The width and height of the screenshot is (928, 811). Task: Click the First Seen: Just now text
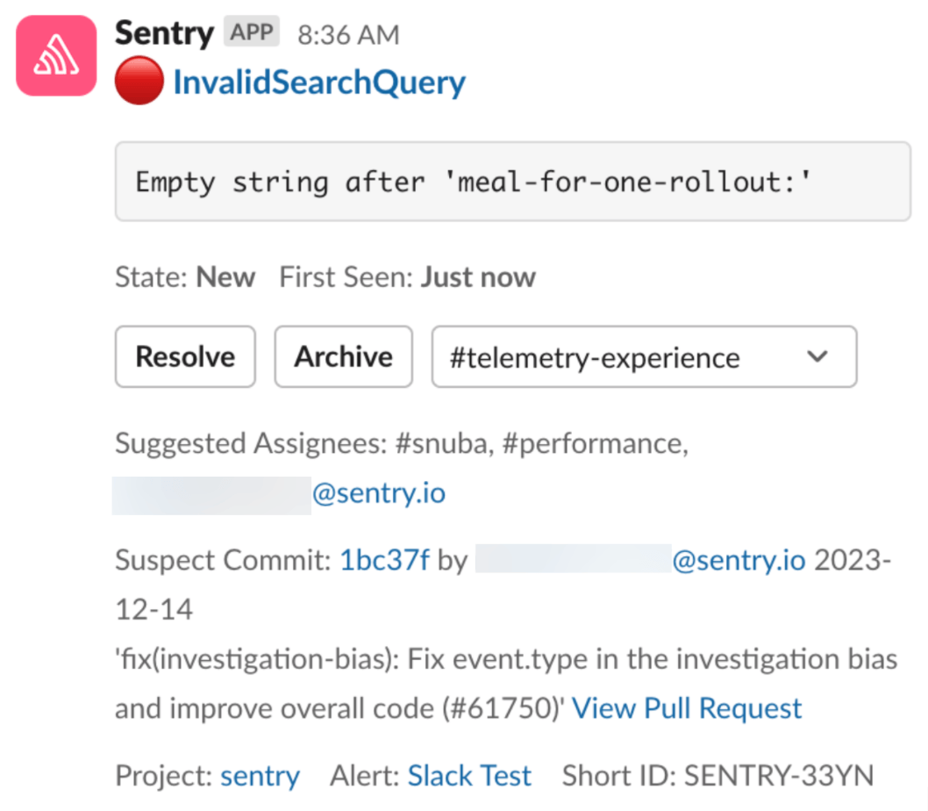pyautogui.click(x=407, y=277)
